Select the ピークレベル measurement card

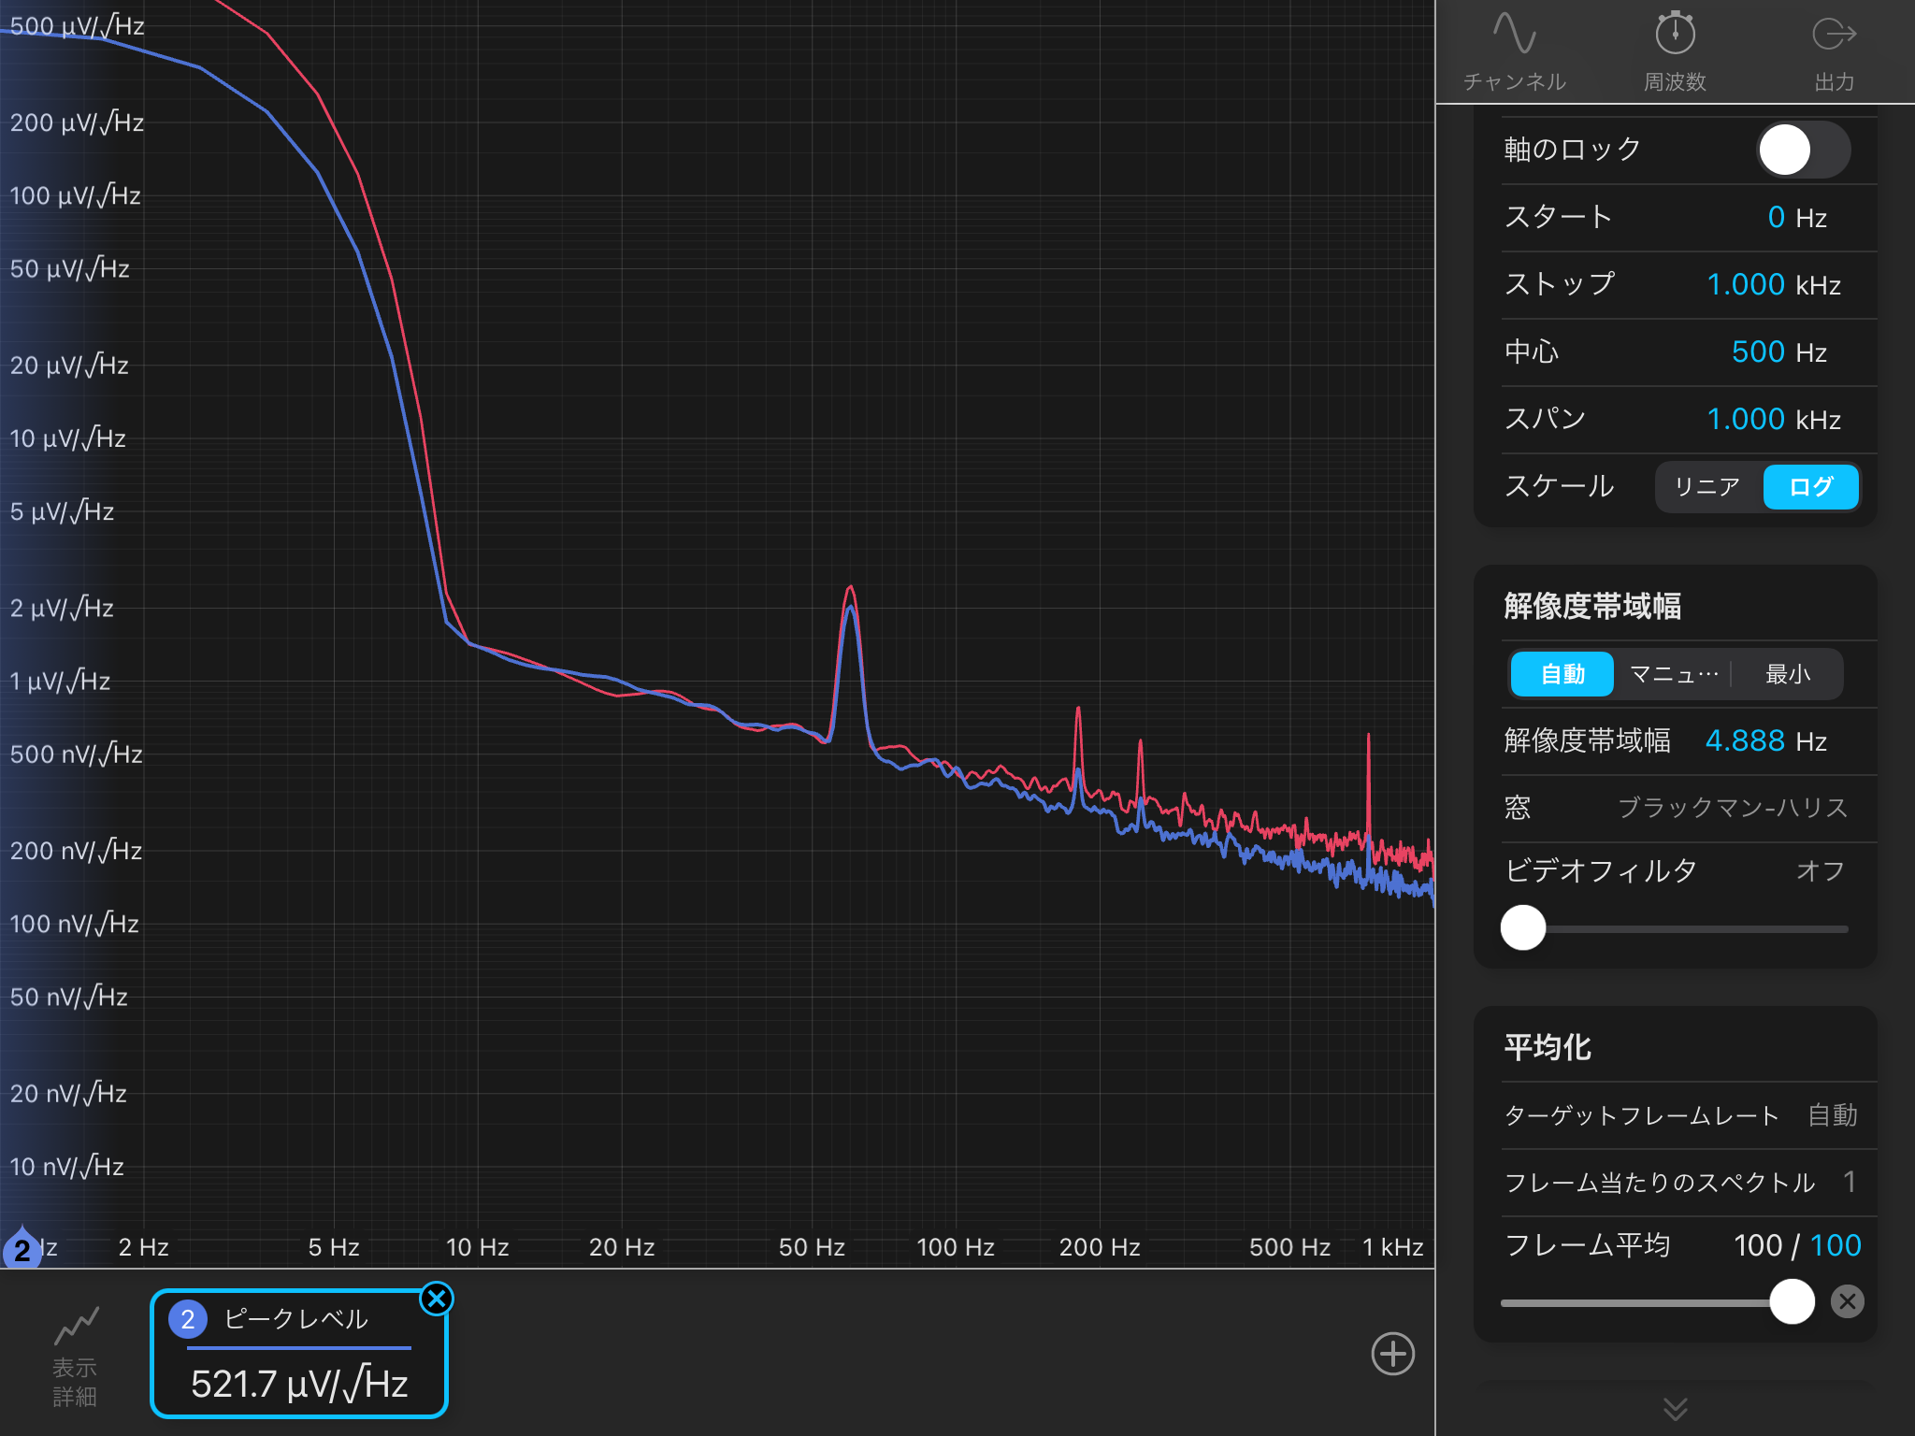pyautogui.click(x=299, y=1354)
